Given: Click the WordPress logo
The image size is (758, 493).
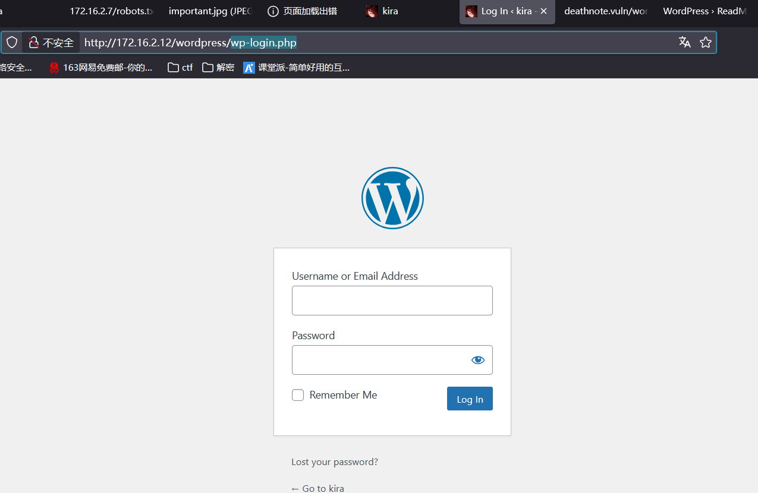Looking at the screenshot, I should coord(392,198).
